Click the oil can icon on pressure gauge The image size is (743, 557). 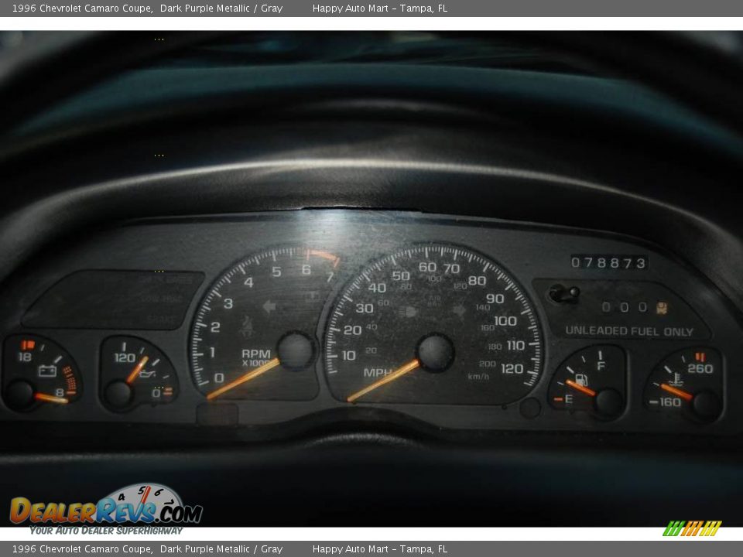tap(146, 374)
